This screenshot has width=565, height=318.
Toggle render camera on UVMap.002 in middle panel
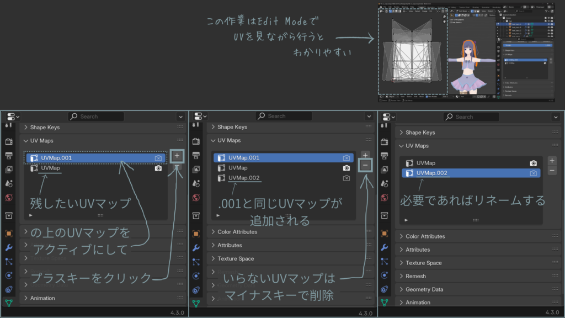point(346,178)
